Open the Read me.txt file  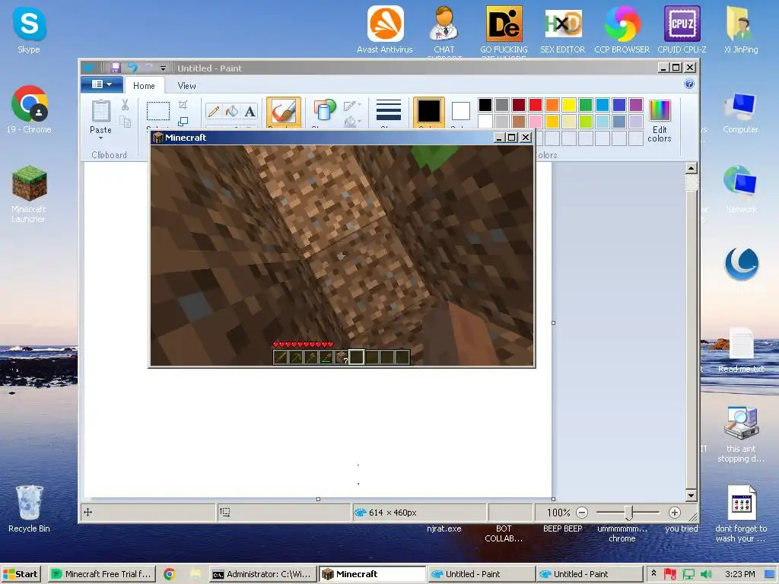741,350
